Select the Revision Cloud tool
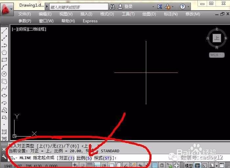The height and width of the screenshot is (168, 230). [x=4, y=81]
